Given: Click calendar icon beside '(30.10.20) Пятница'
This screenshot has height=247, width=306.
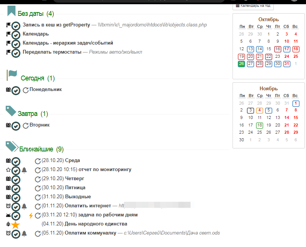Looking at the screenshot, I should (x=8, y=188).
